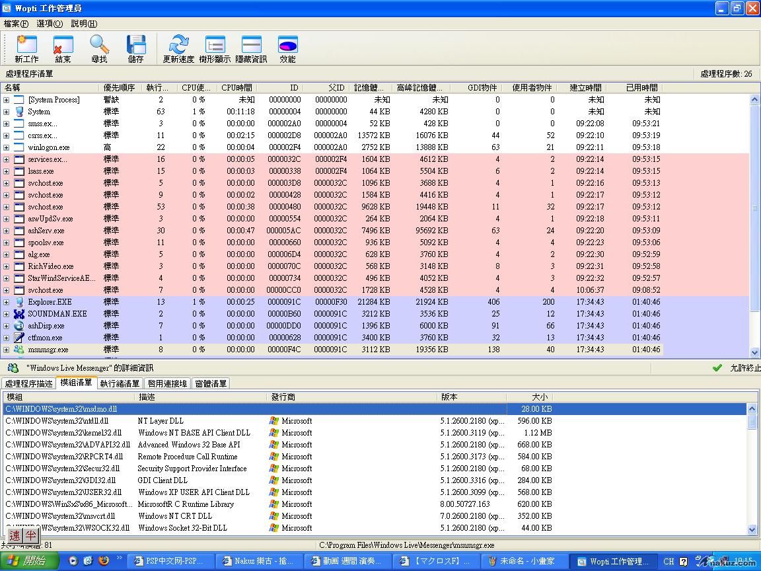The height and width of the screenshot is (571, 761).
Task: Select the ADVAPI32.dll module row
Action: 375,445
